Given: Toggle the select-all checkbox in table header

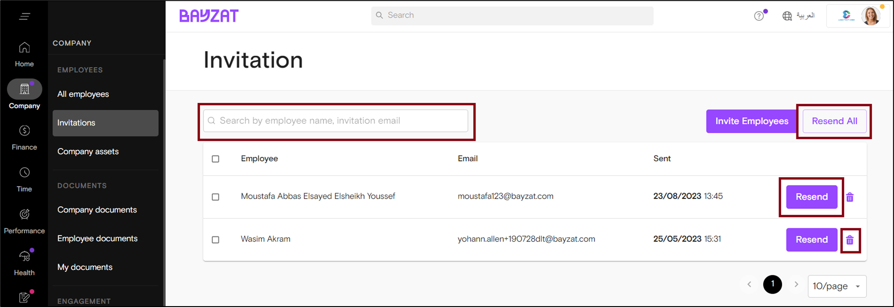Looking at the screenshot, I should 215,159.
